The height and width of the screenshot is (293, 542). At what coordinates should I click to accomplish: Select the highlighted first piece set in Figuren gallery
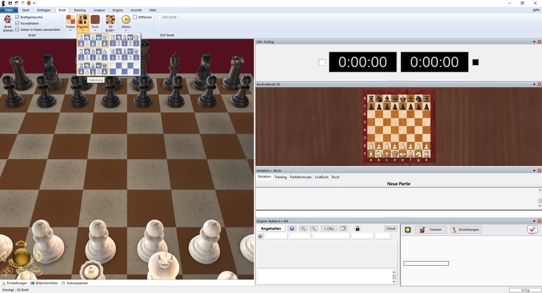pyautogui.click(x=93, y=40)
